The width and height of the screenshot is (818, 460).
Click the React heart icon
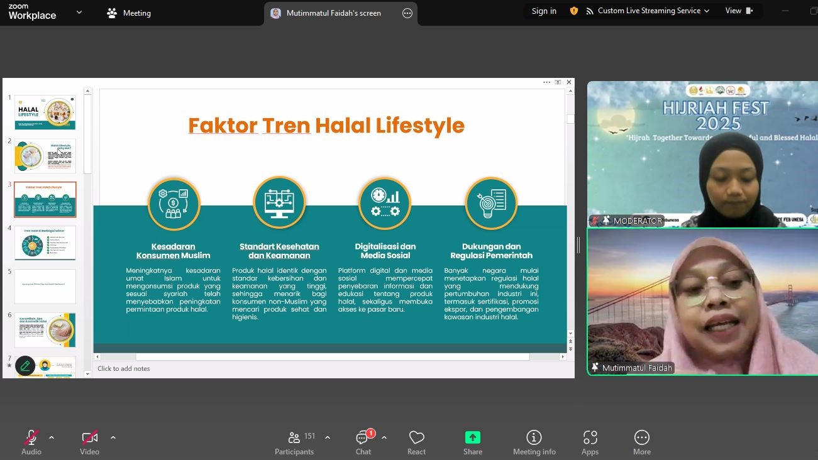[x=416, y=438]
